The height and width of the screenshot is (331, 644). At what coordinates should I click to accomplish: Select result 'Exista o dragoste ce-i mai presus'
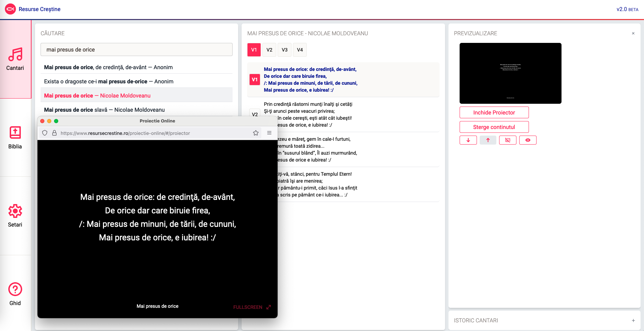[137, 81]
